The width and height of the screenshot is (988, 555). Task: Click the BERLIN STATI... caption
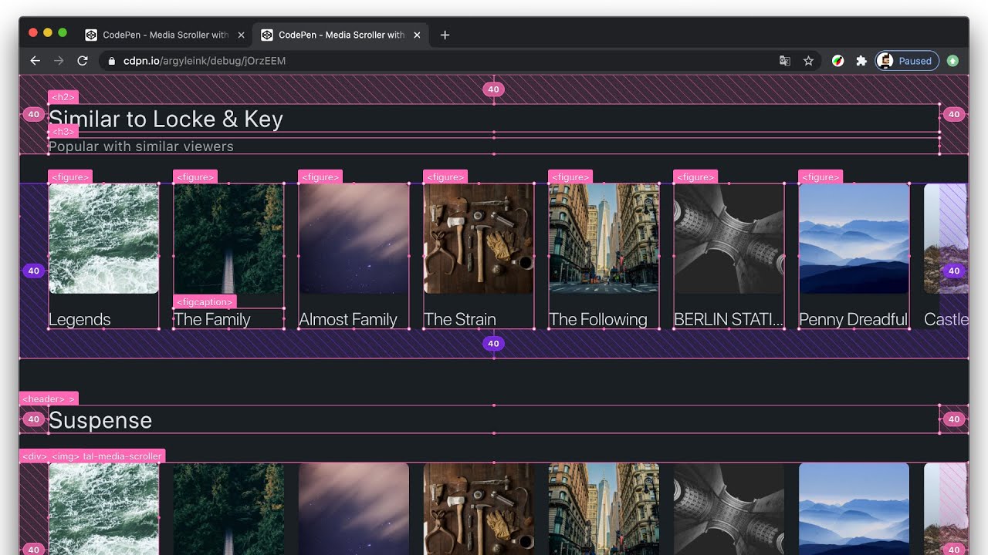click(729, 319)
